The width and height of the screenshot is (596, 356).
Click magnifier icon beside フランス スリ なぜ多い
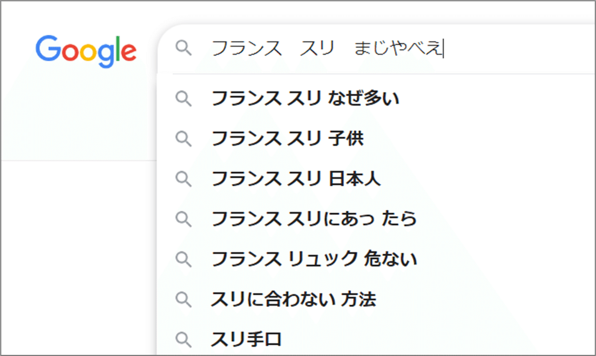pyautogui.click(x=183, y=99)
